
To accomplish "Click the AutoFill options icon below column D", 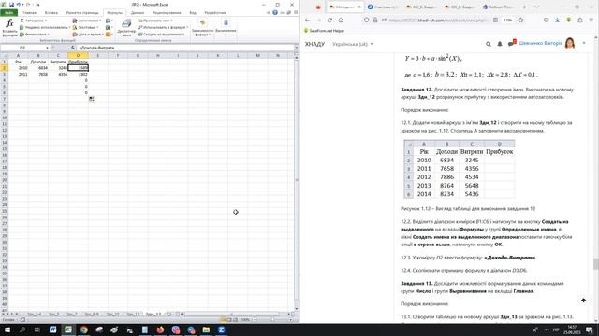I will point(92,99).
